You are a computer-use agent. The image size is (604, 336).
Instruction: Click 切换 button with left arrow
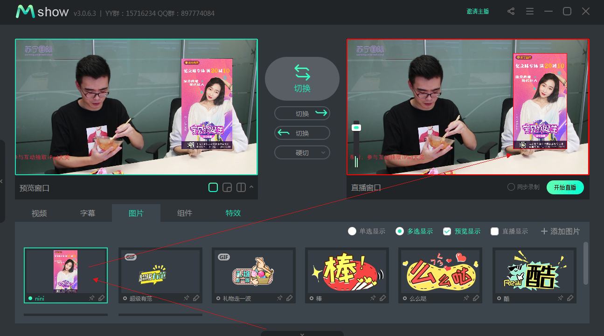point(302,133)
